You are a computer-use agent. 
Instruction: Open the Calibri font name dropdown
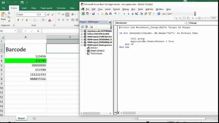(x=37, y=14)
